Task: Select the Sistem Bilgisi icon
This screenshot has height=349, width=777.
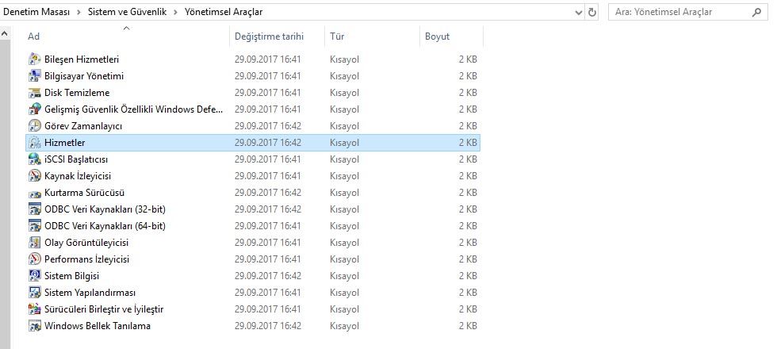Action: tap(35, 276)
